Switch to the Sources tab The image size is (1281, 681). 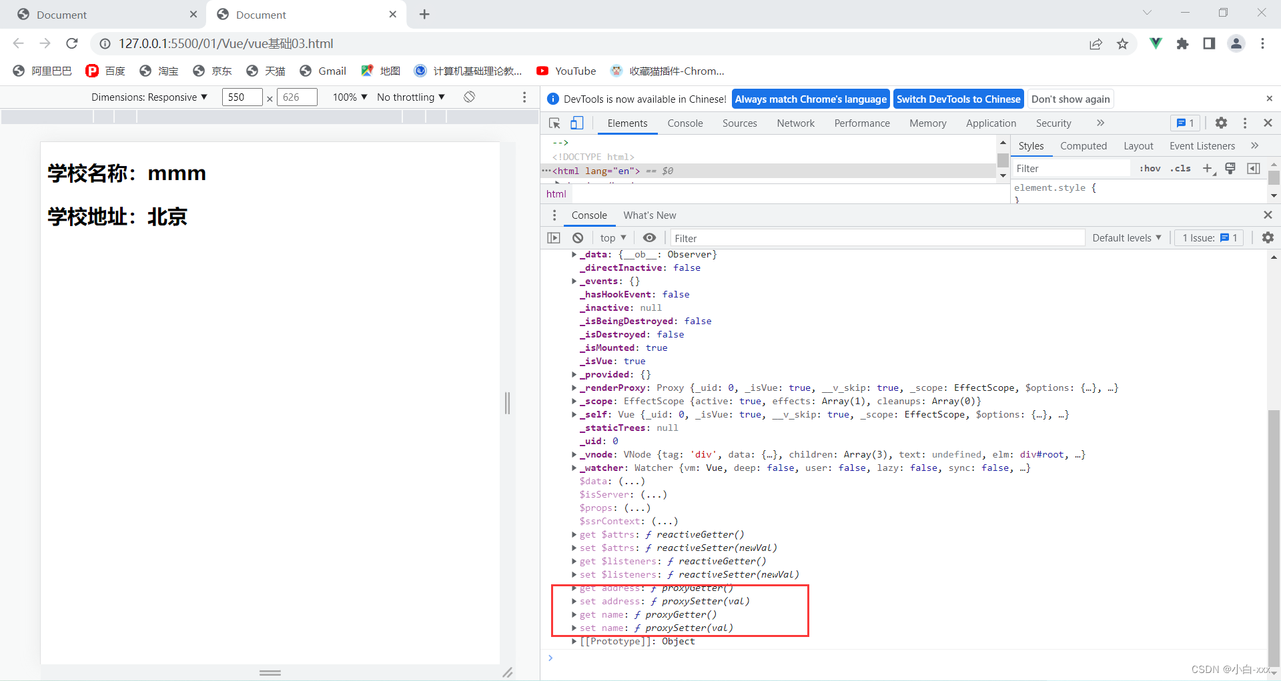[739, 123]
